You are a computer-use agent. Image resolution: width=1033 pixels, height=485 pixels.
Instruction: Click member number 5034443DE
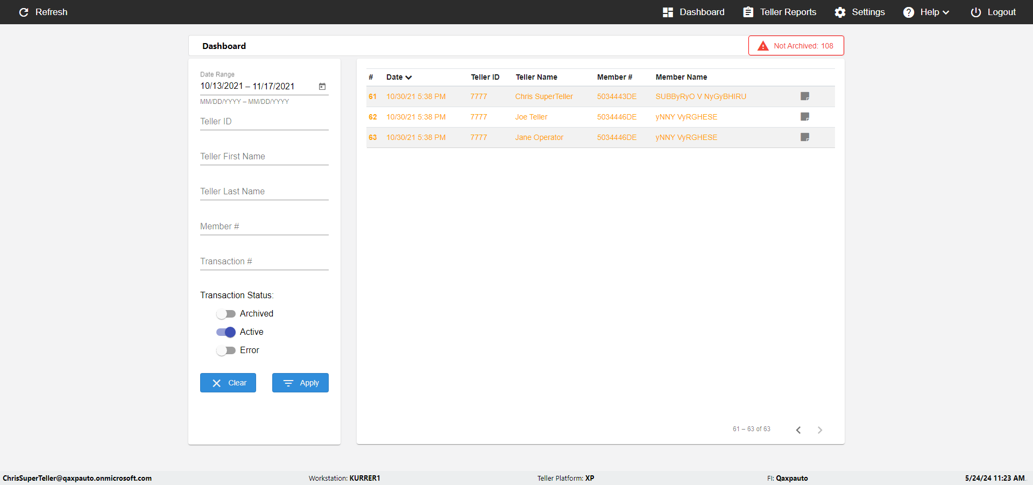(617, 96)
